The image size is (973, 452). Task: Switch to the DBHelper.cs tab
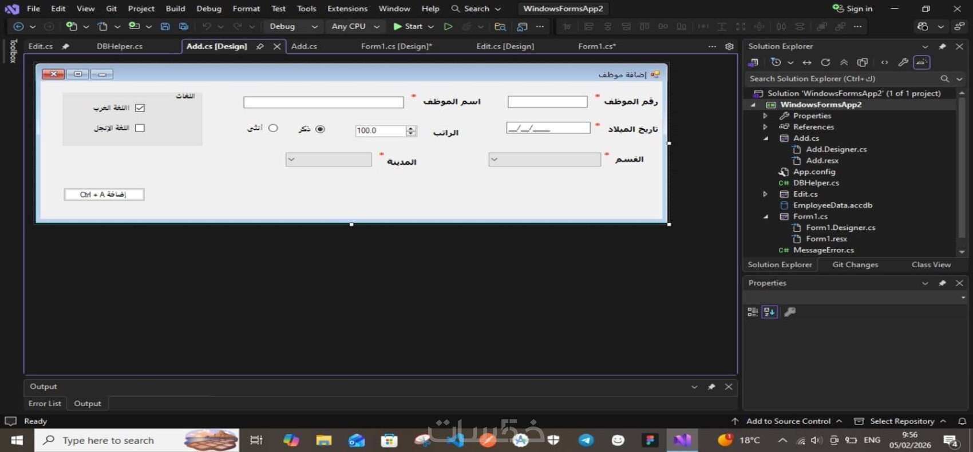click(x=120, y=46)
